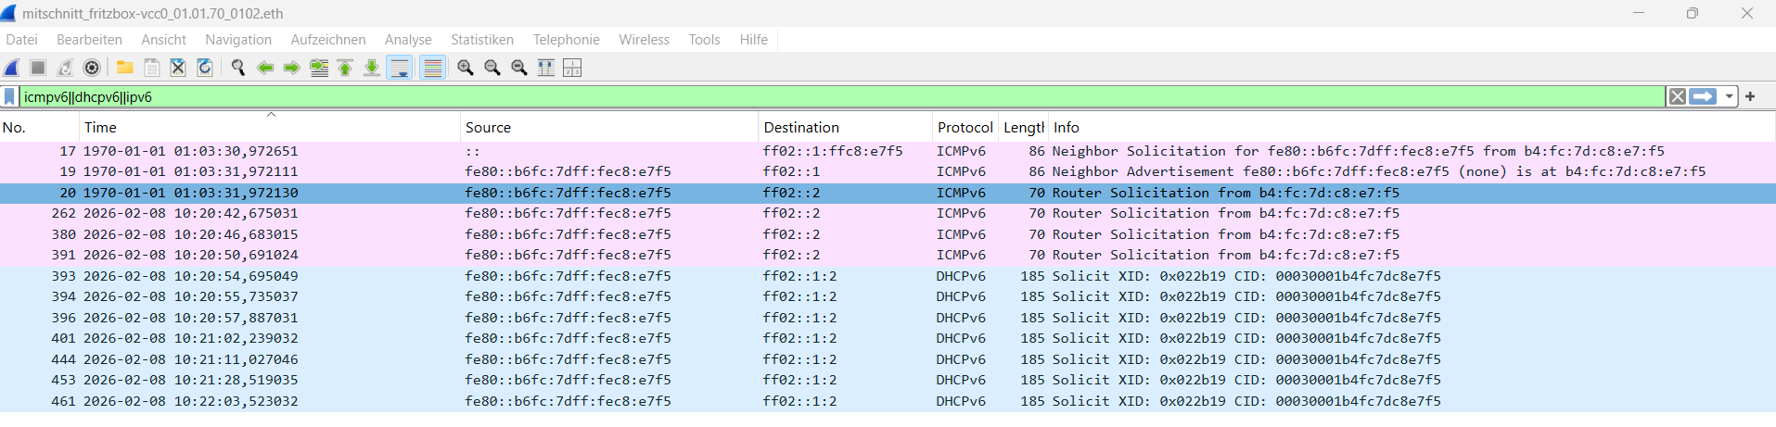Sort by the Info column header

tap(1412, 127)
